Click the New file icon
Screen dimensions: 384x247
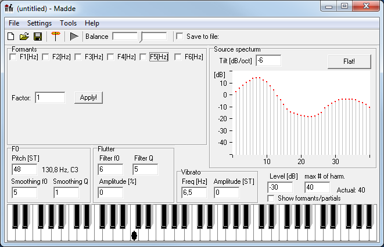[x=11, y=37]
